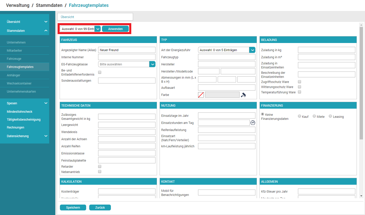
Task: Select the Leasing financing radio button
Action: [330, 116]
